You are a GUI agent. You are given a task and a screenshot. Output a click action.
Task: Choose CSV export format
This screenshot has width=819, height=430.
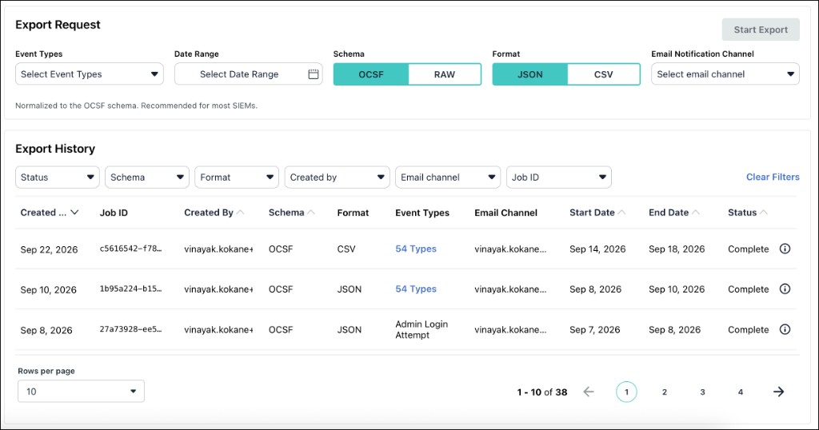(x=603, y=74)
